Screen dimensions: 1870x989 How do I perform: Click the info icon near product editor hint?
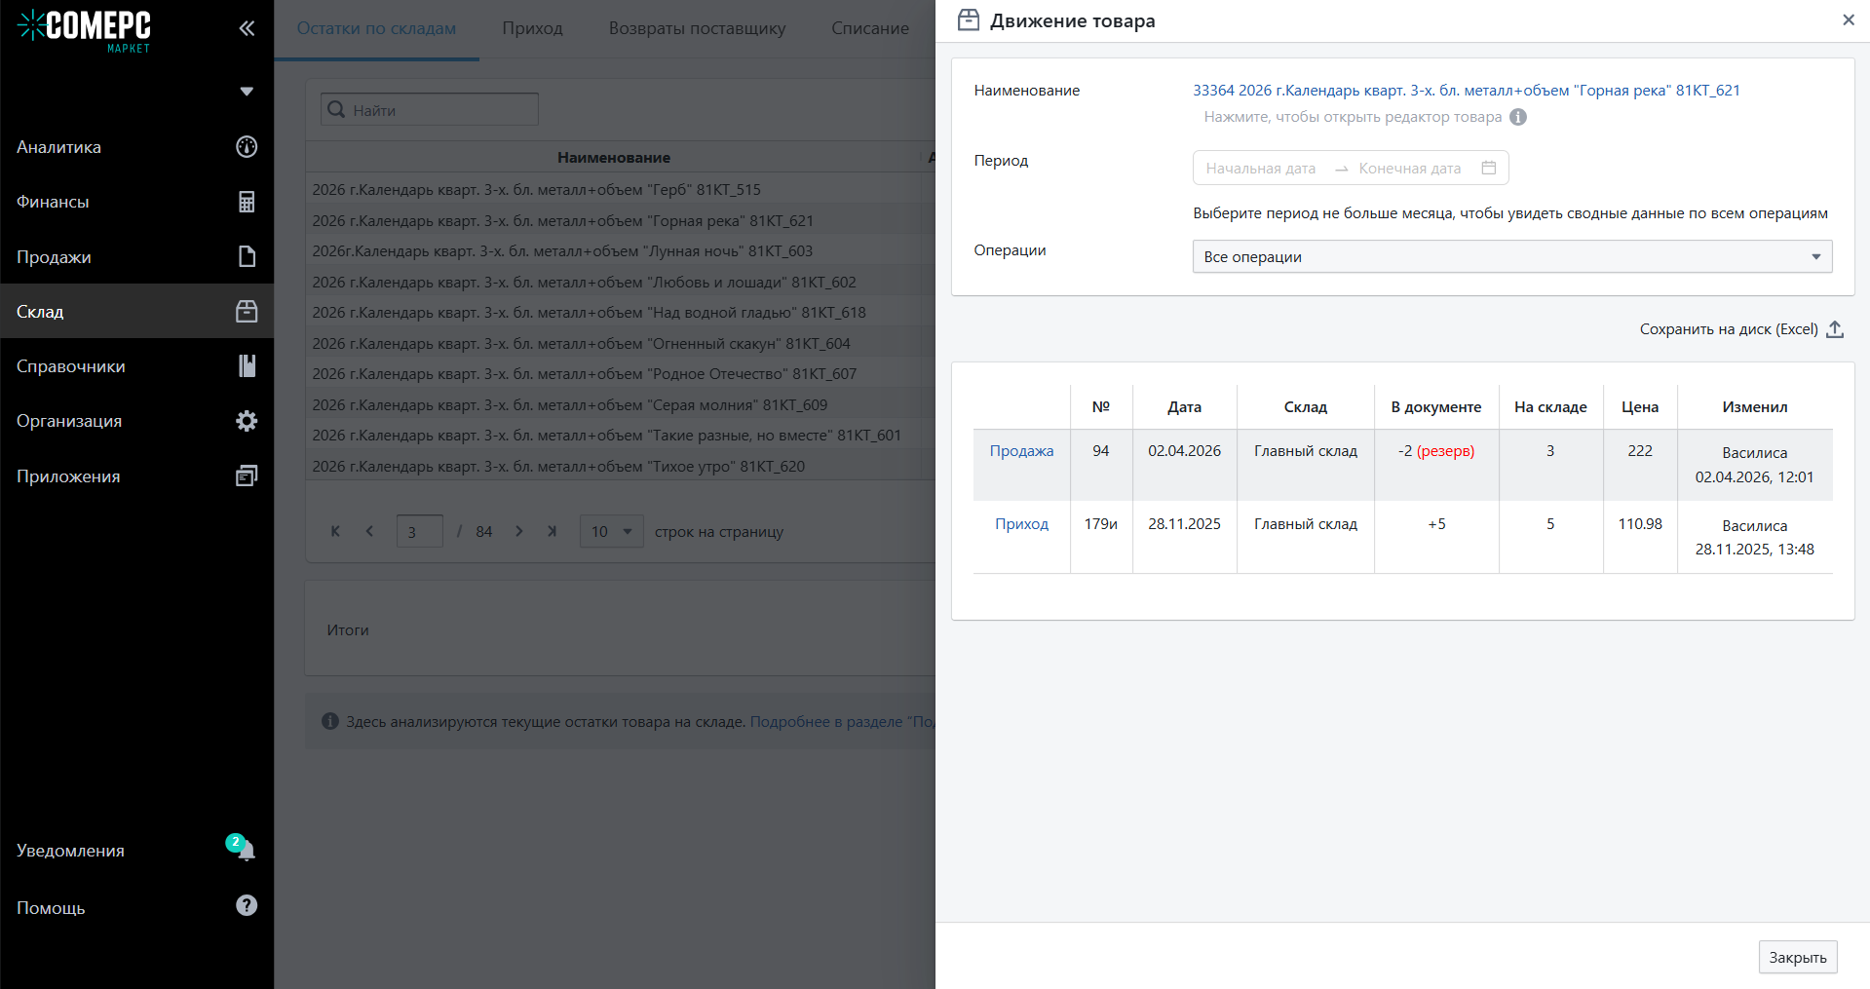(x=1518, y=117)
